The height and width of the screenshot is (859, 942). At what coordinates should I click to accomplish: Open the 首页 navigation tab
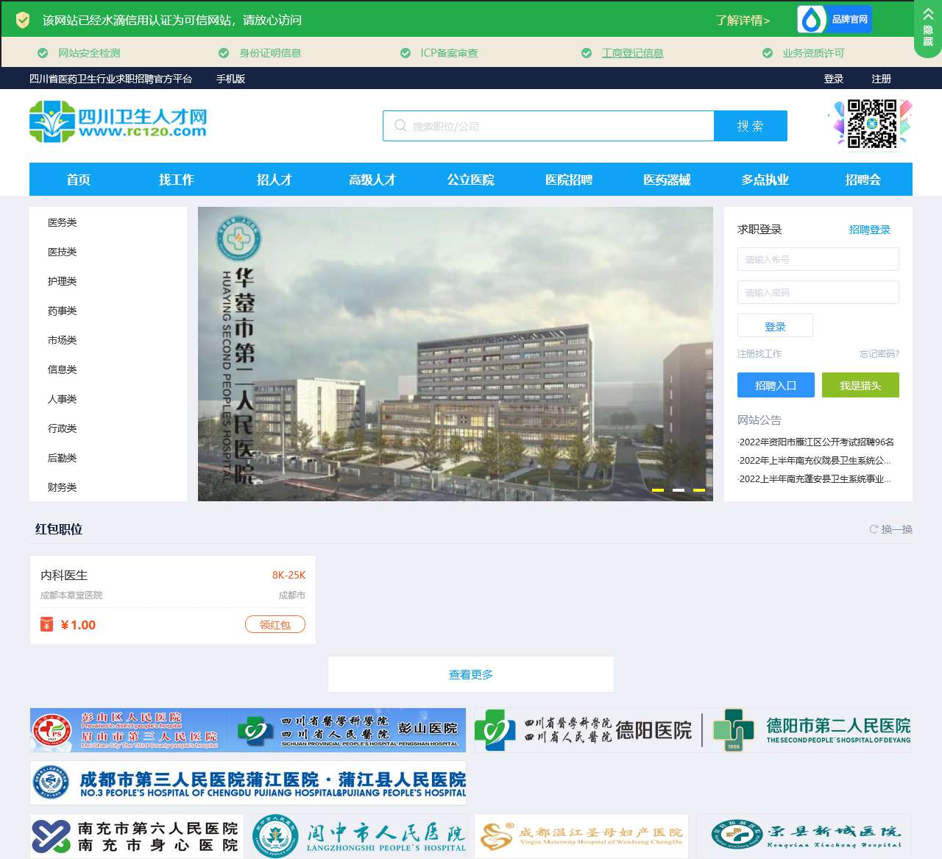(79, 180)
